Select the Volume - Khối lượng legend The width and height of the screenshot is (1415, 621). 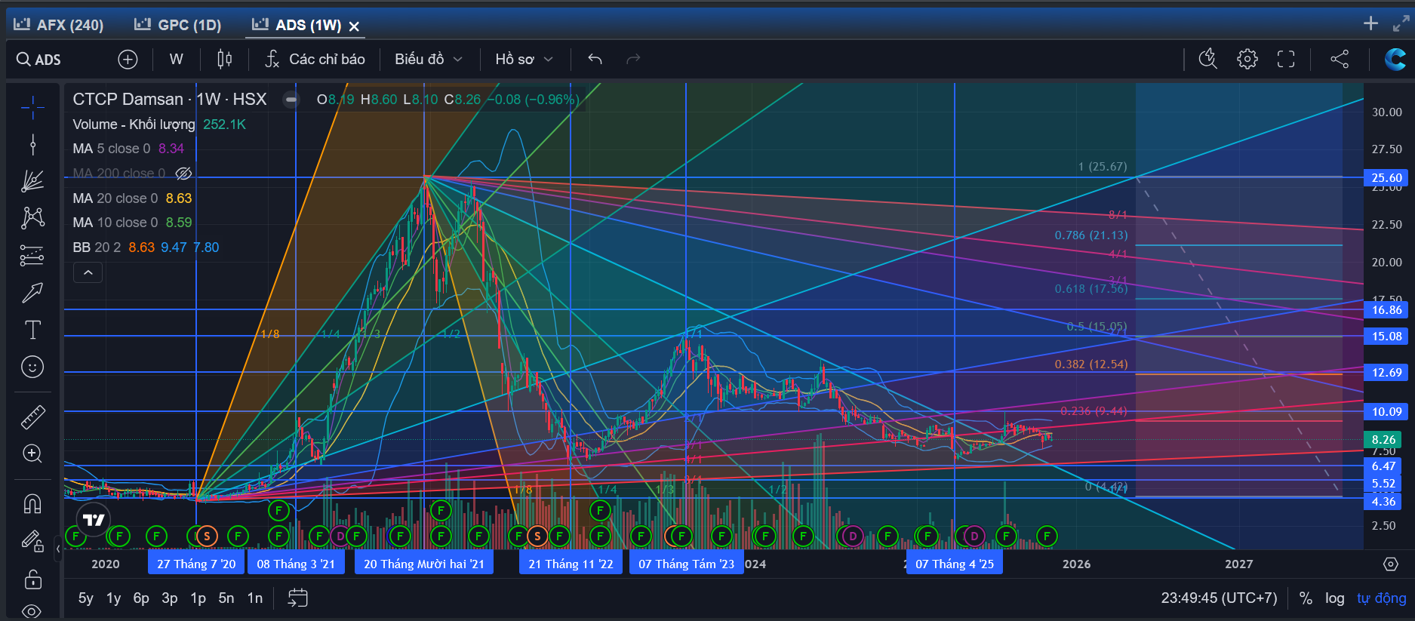tap(159, 125)
